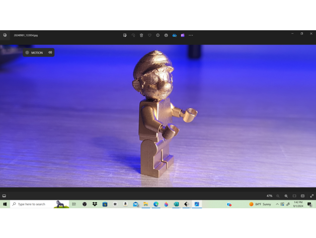Toggle the filmstrip view at bottom left
Image resolution: width=316 pixels, height=238 pixels.
coord(4,196)
